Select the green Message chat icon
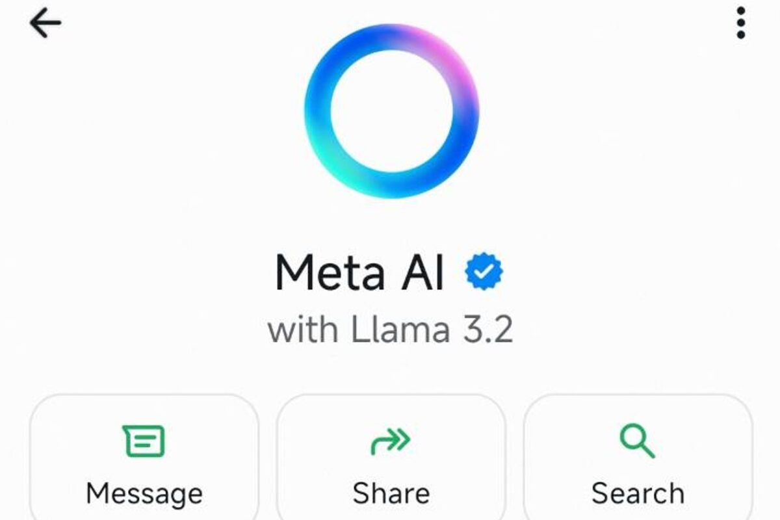 pos(144,442)
